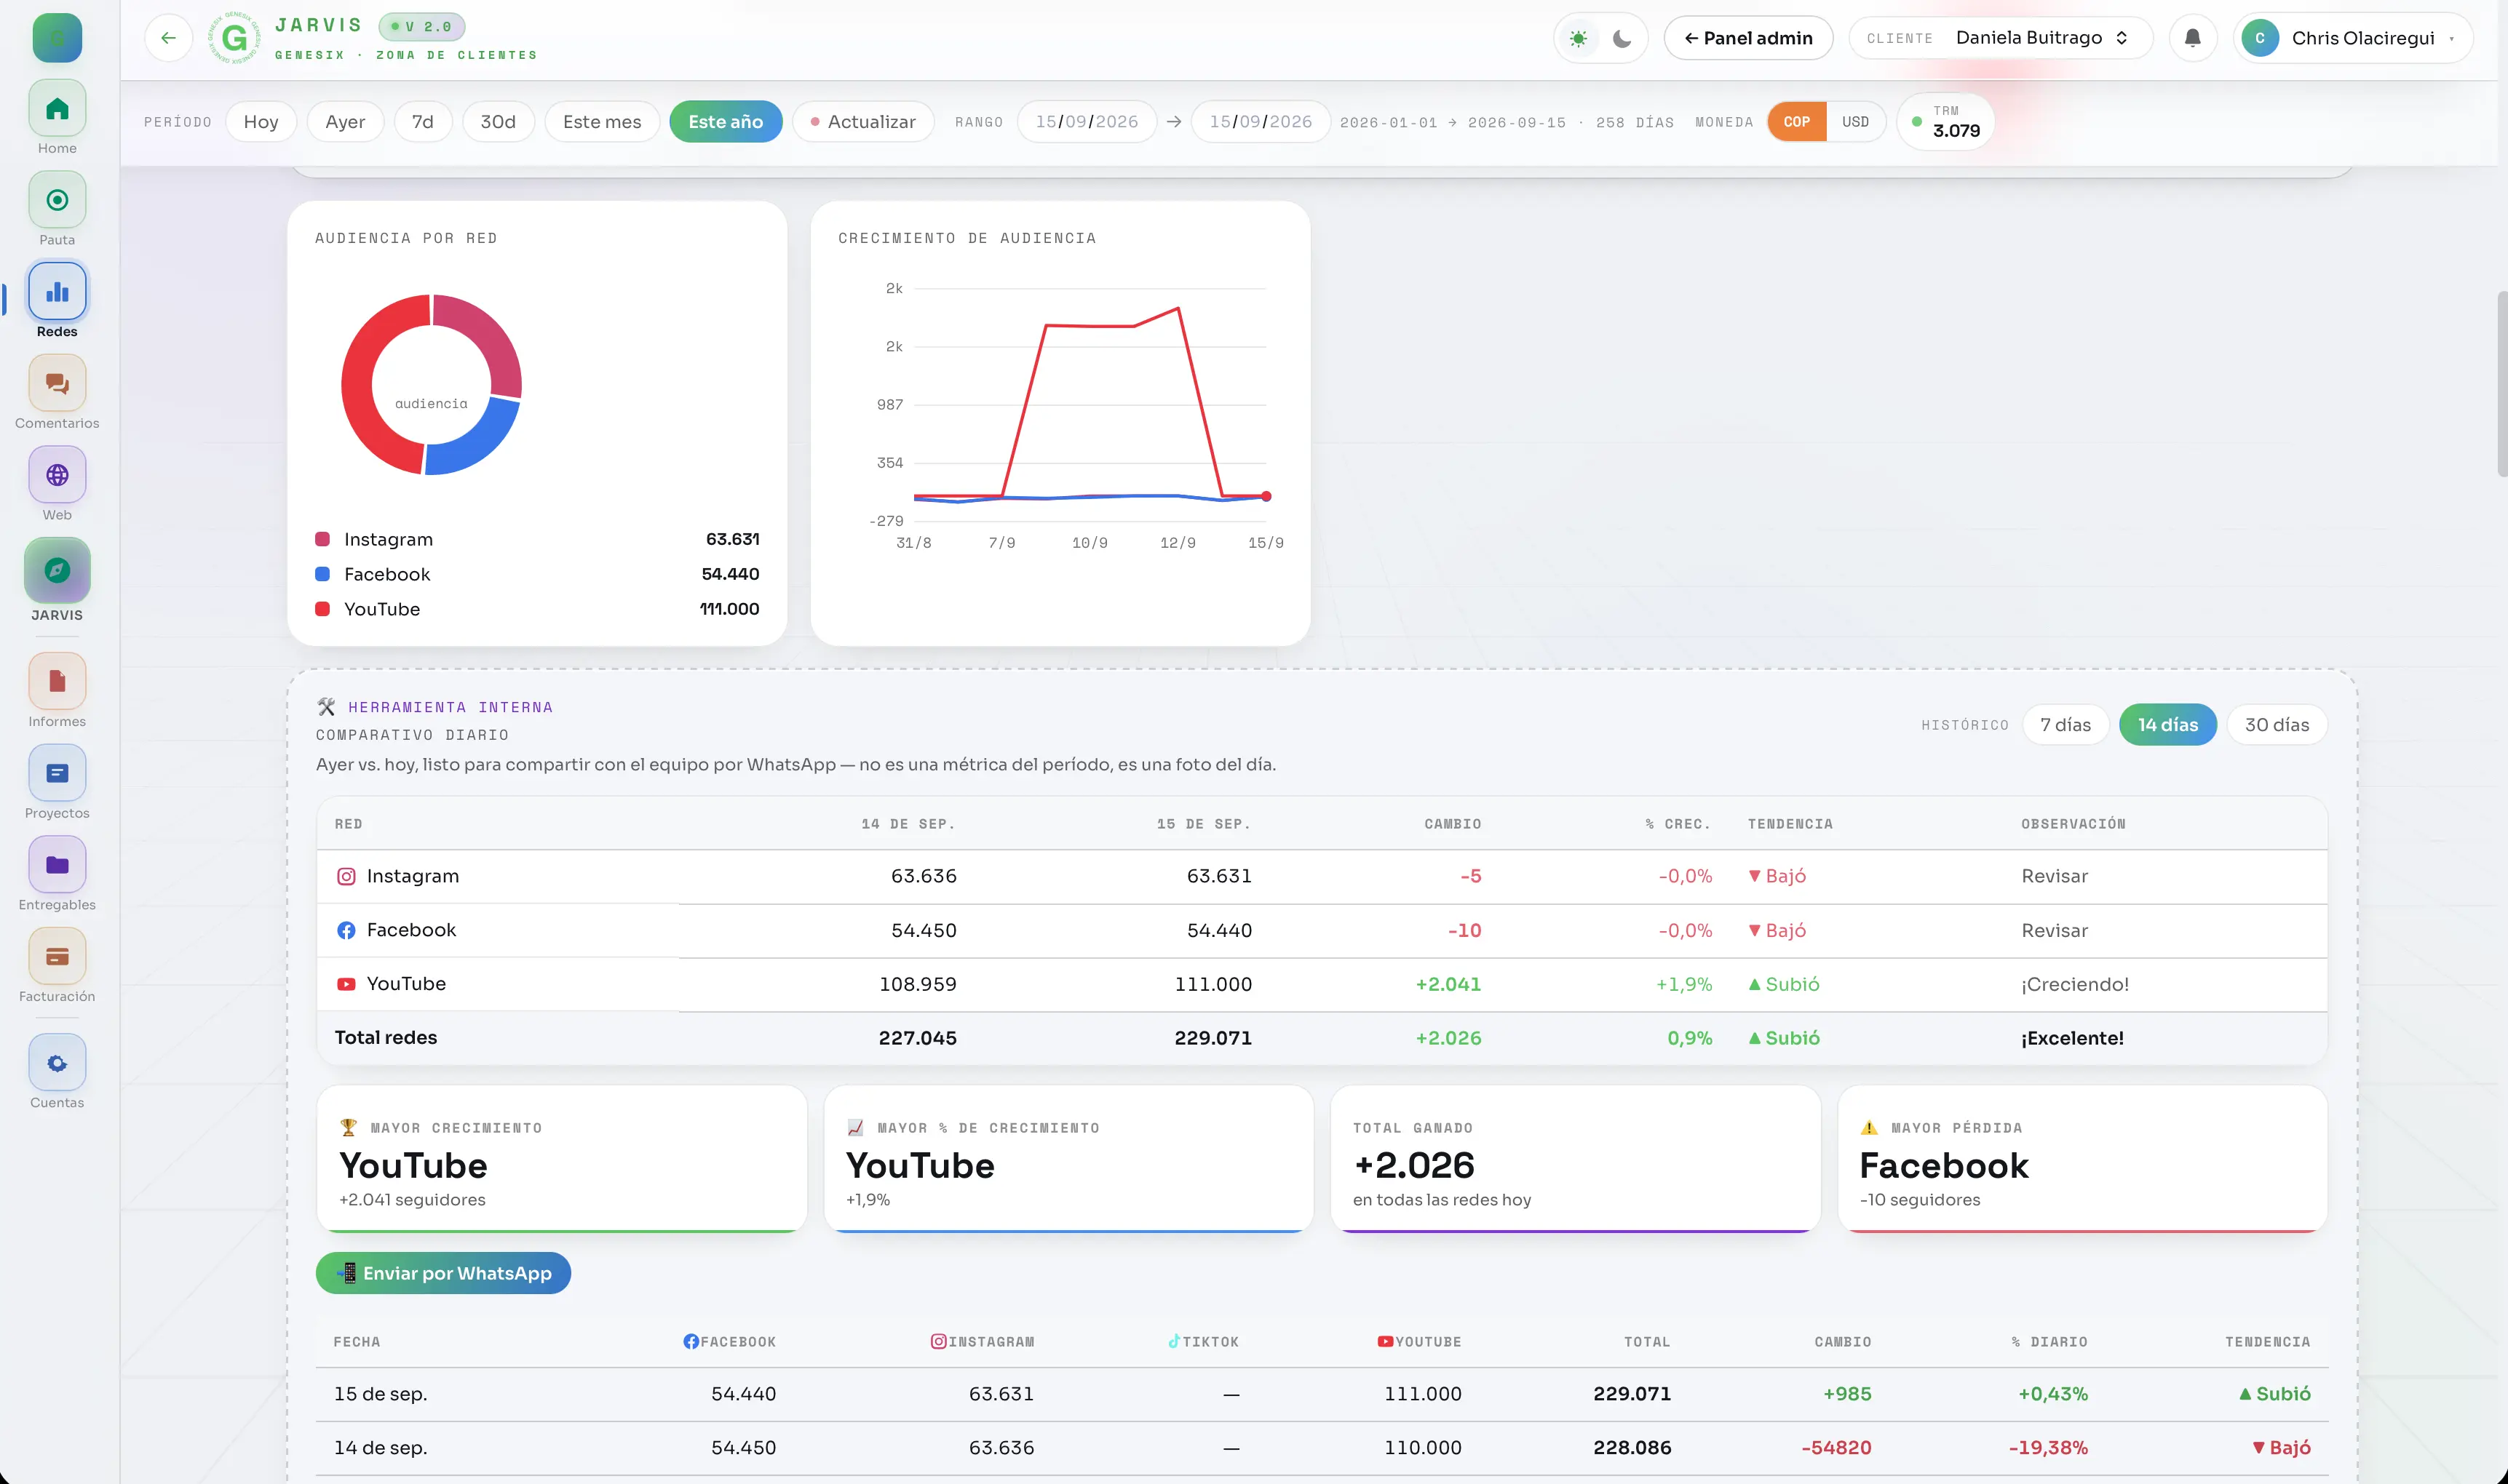Select 30d period filter
The image size is (2508, 1484).
pyautogui.click(x=499, y=122)
